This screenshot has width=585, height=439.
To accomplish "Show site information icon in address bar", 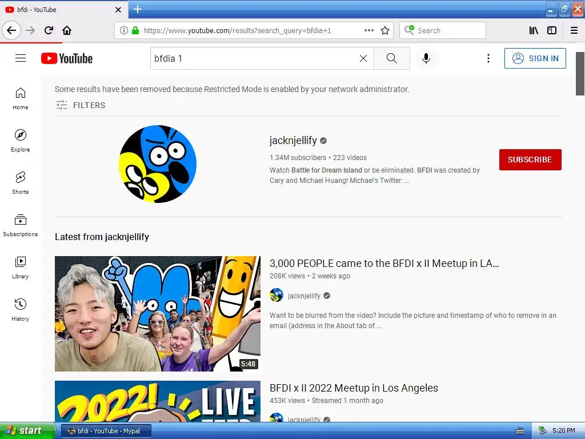I will (123, 30).
